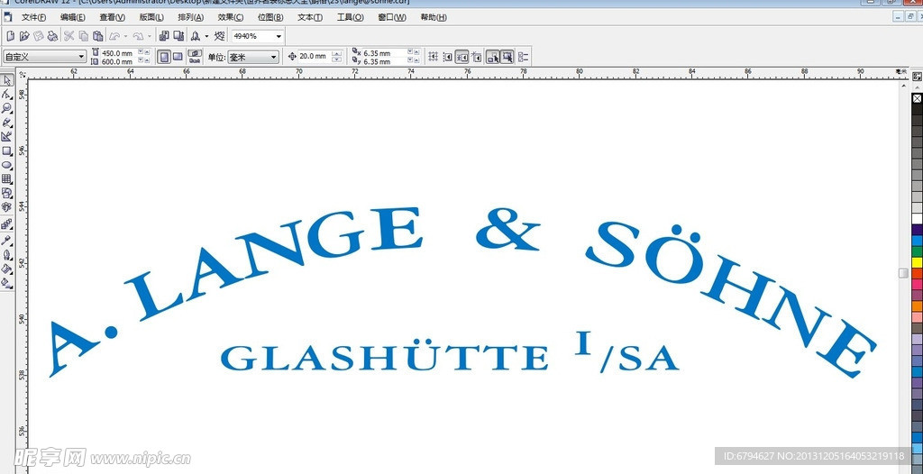923x474 pixels.
Task: Click the Print icon in toolbar
Action: click(x=52, y=36)
